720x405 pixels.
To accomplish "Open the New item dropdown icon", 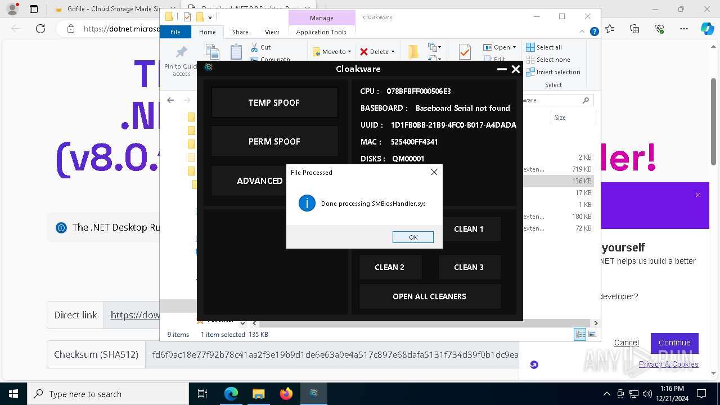I will 434,47.
